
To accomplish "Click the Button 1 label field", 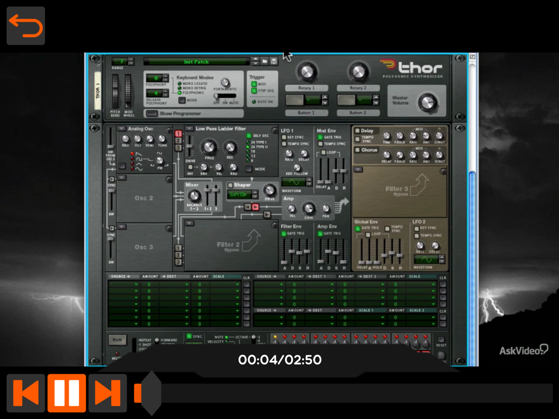I will pyautogui.click(x=306, y=113).
